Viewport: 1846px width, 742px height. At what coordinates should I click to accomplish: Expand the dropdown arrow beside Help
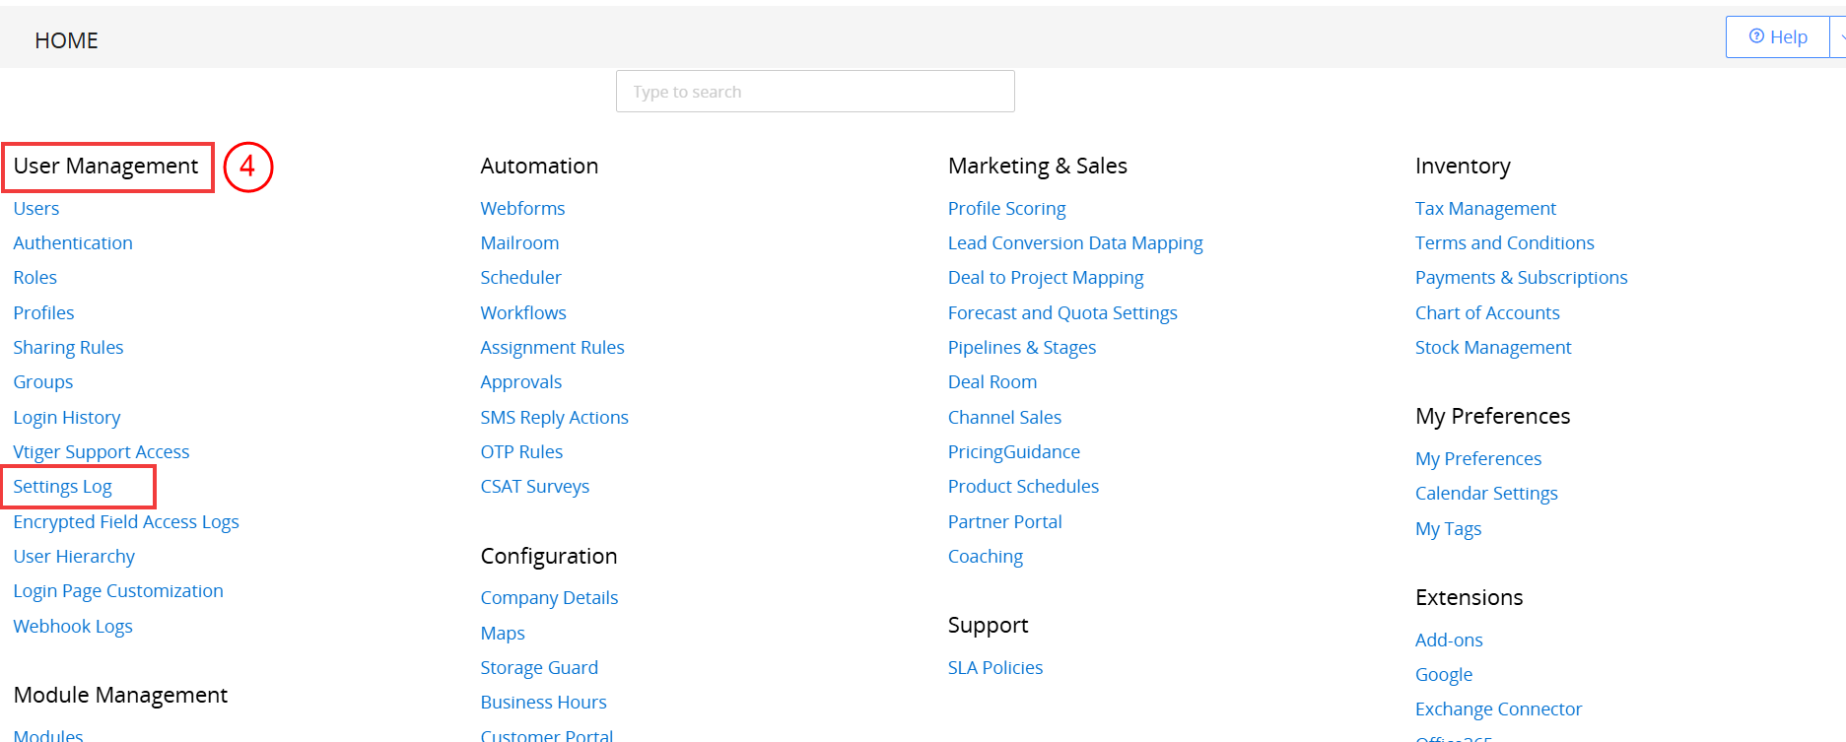[1839, 37]
